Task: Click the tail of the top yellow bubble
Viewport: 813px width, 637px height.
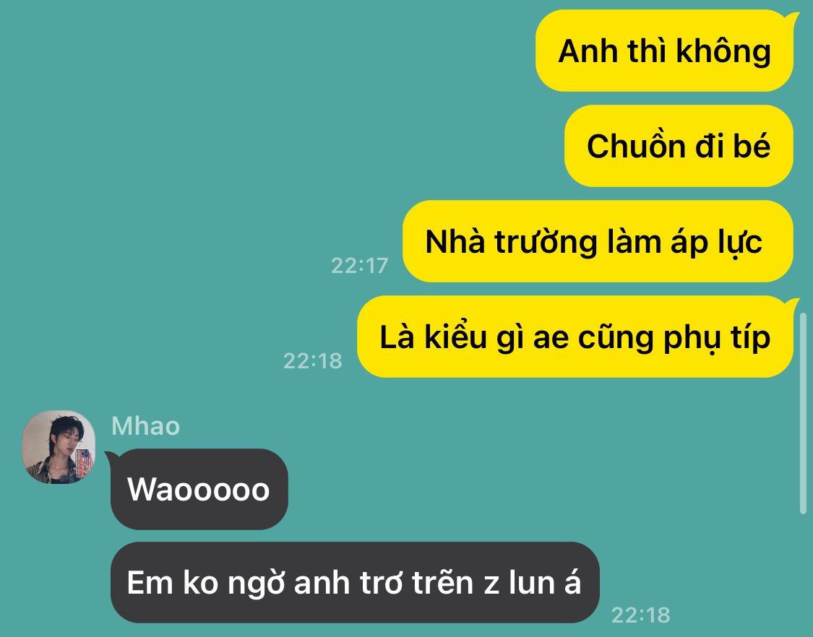Action: [x=792, y=19]
